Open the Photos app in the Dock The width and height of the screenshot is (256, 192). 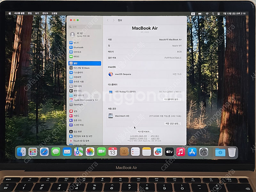pos(90,152)
